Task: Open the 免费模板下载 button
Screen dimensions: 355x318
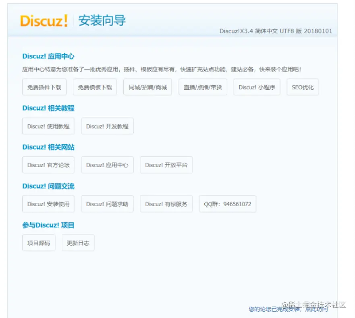Action: pos(95,87)
